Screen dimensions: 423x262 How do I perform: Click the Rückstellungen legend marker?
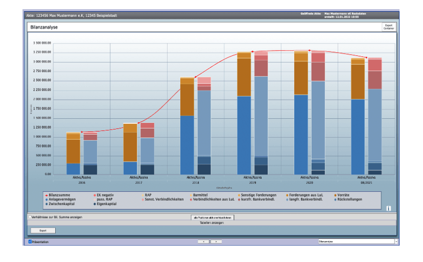coord(335,199)
